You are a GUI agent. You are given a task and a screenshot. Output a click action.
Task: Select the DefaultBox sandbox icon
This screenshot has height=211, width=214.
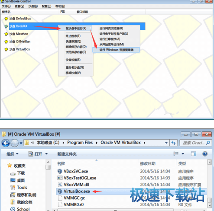6,19
